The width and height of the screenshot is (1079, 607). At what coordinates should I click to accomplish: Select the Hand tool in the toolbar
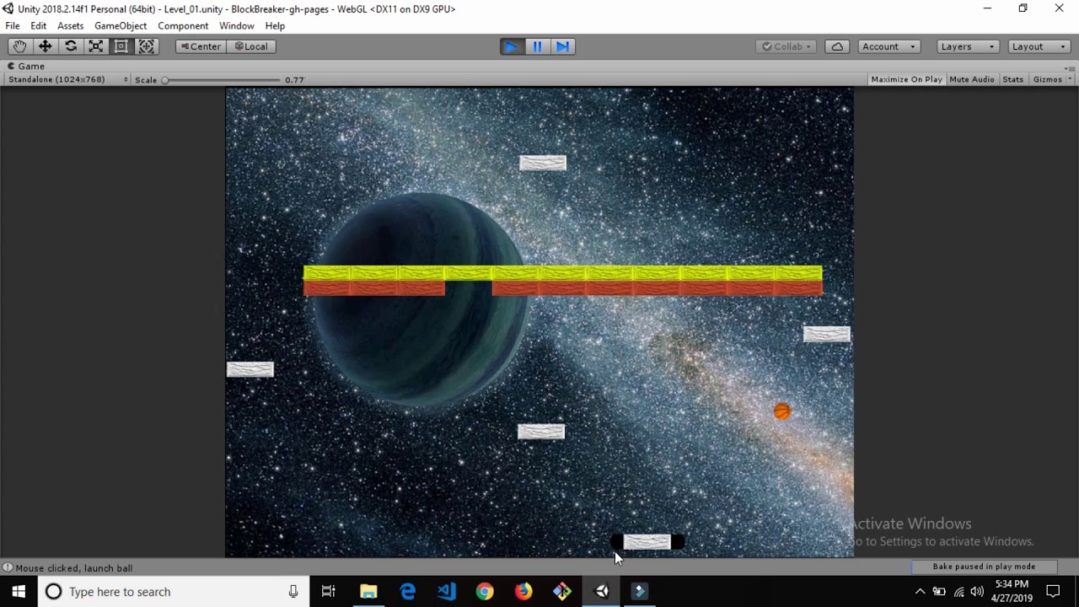pos(19,46)
